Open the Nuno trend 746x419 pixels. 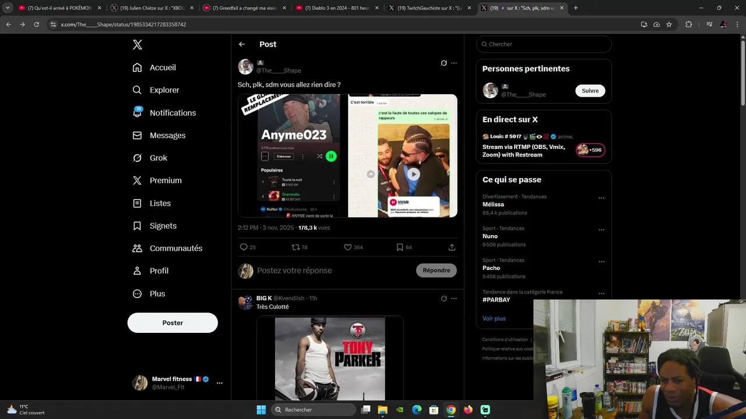pos(490,236)
